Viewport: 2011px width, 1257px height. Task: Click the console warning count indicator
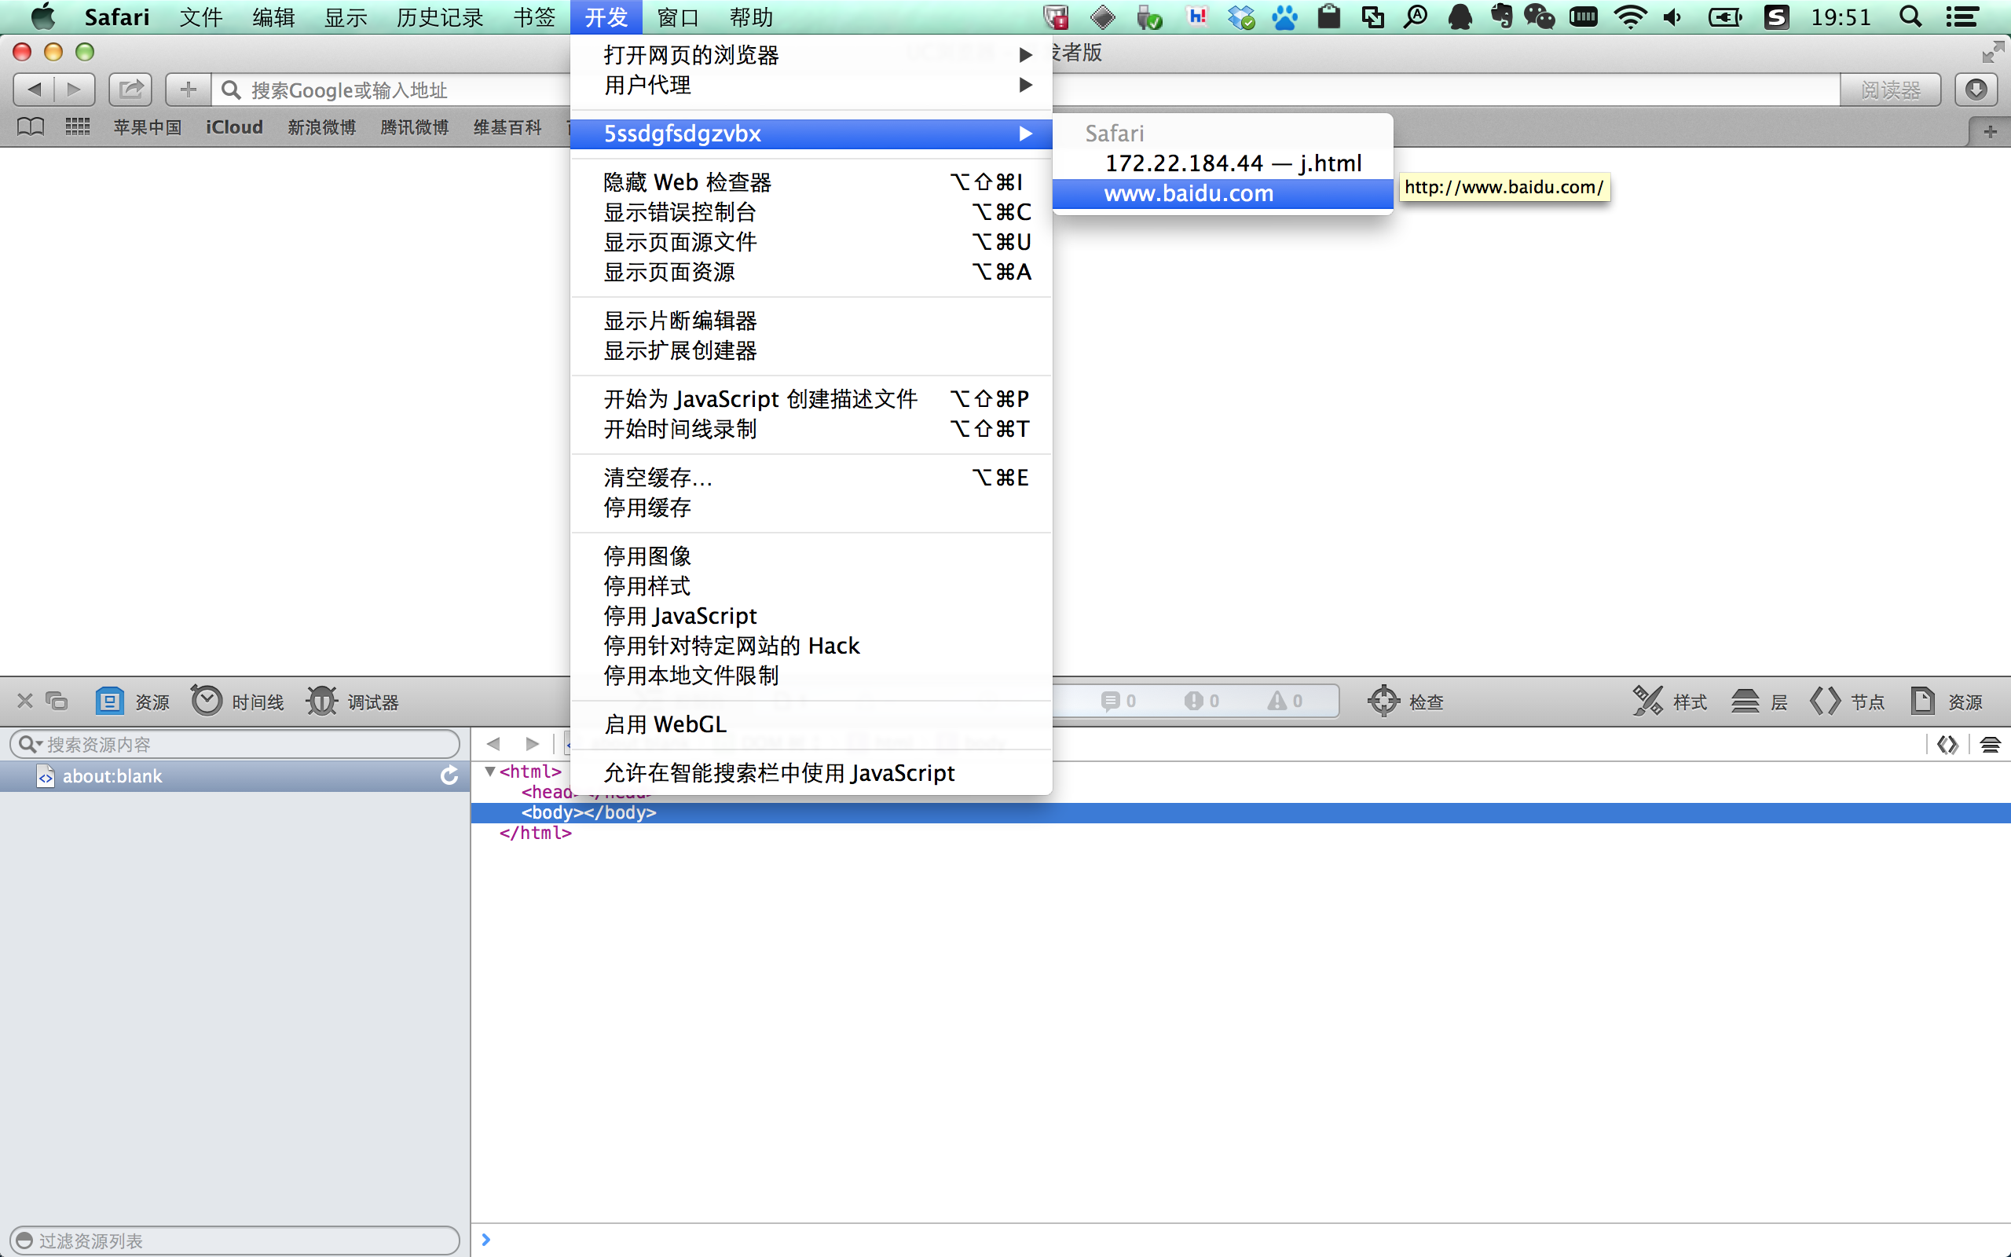click(x=1284, y=701)
